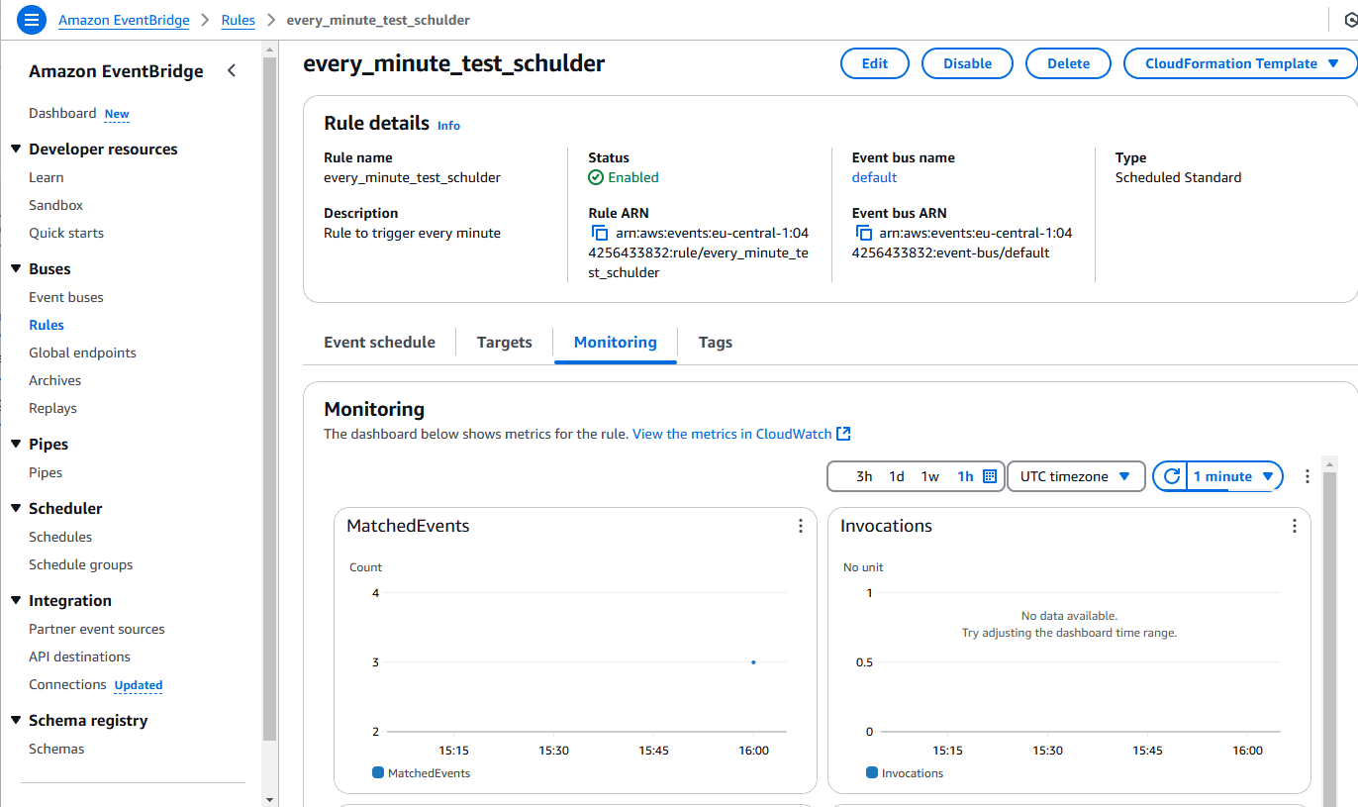Switch to the Targets tab
This screenshot has width=1358, height=807.
click(505, 342)
